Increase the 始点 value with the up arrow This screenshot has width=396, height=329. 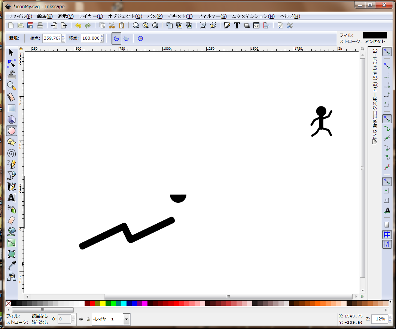click(63, 36)
